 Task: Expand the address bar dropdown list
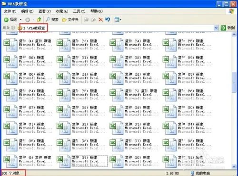[216, 28]
